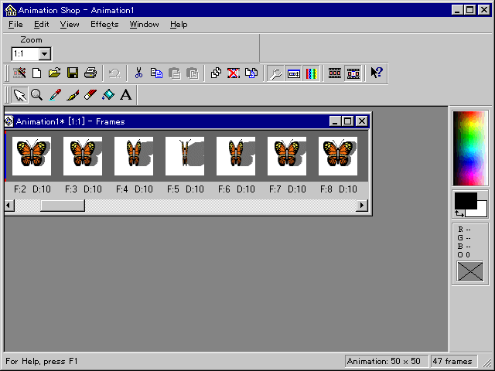Select the Paint Brush tool
495x371 pixels.
point(73,95)
